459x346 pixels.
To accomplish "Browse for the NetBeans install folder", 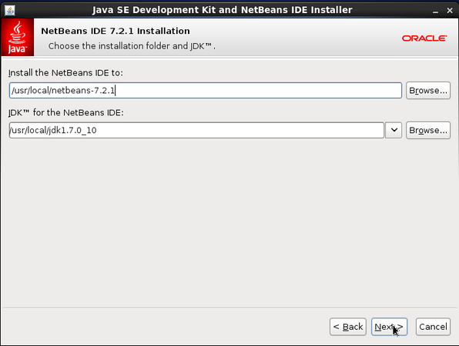I will click(x=428, y=90).
